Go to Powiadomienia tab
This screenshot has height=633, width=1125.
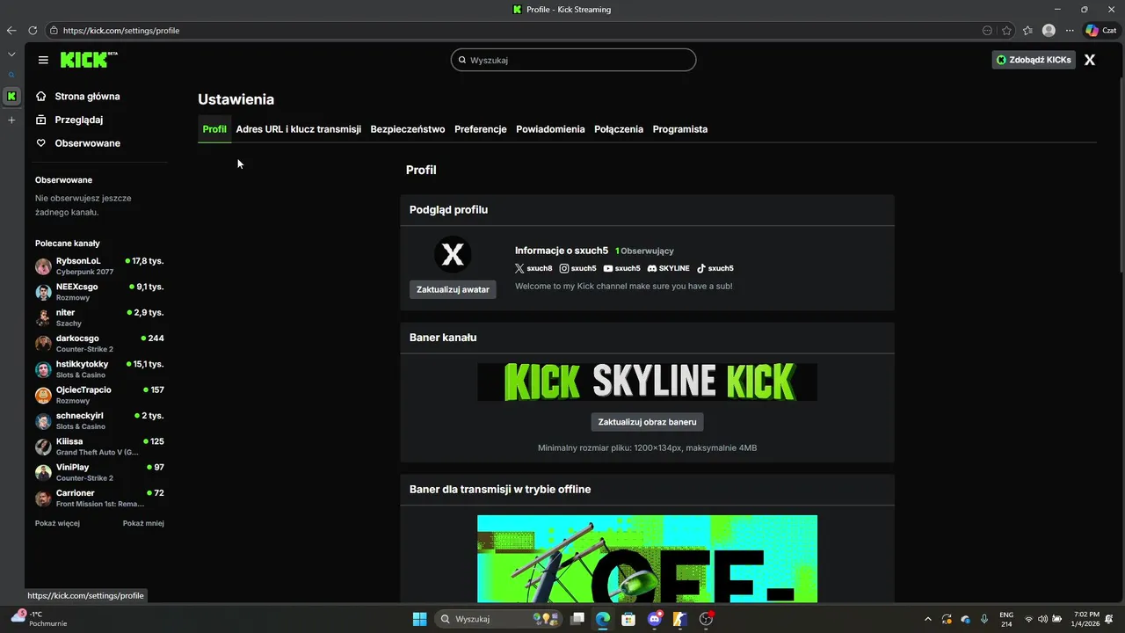coord(550,129)
